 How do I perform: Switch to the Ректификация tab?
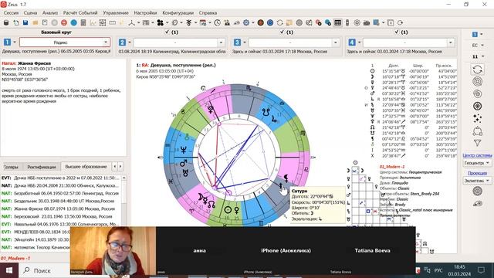point(41,167)
